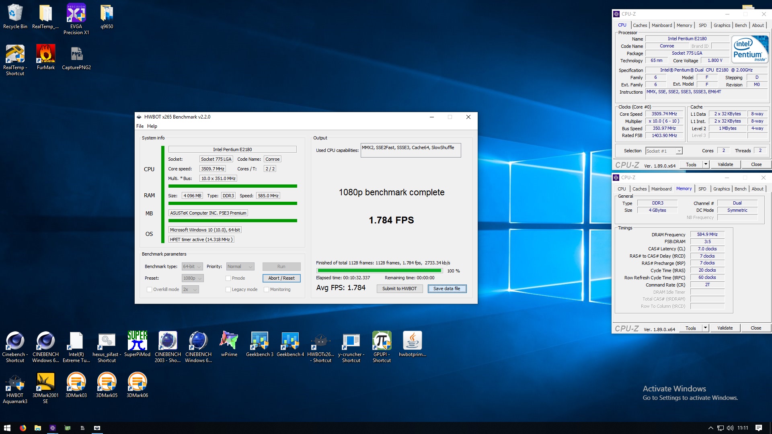The height and width of the screenshot is (434, 772).
Task: Launch 3DMark2001 SE icon
Action: pos(45,389)
